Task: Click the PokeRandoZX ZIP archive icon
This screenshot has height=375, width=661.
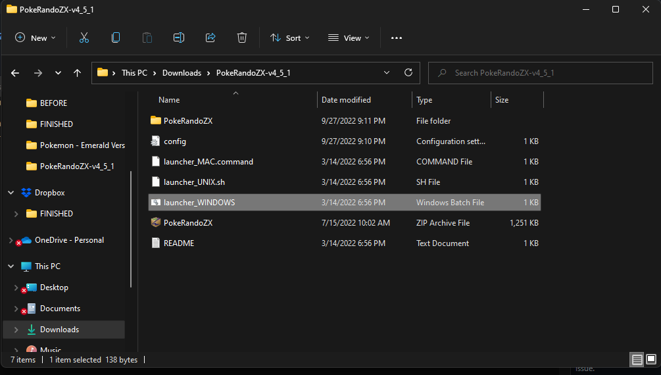Action: (x=156, y=223)
